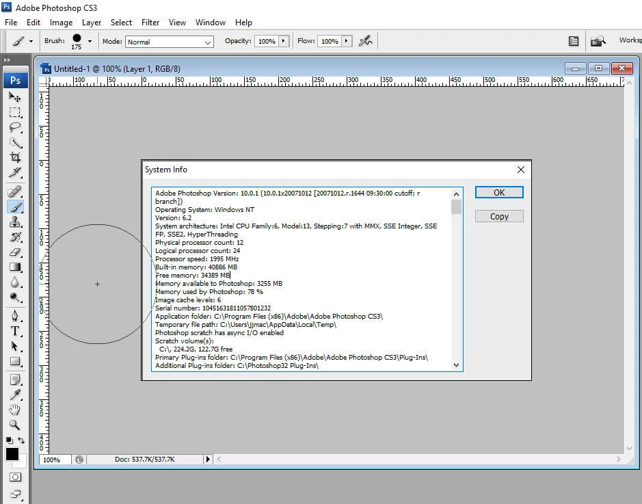Open the Edit menu

tap(34, 23)
